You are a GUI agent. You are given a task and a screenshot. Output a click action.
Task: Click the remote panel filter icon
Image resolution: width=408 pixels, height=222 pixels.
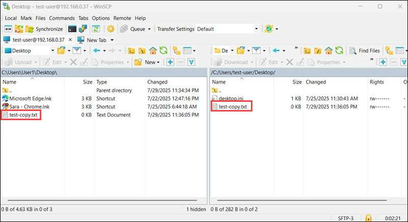(257, 50)
